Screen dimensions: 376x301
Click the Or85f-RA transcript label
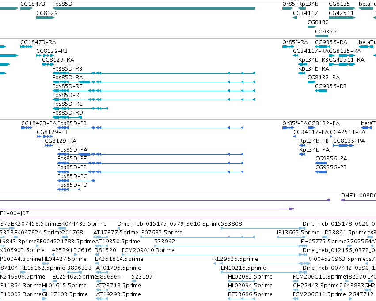[295, 42]
